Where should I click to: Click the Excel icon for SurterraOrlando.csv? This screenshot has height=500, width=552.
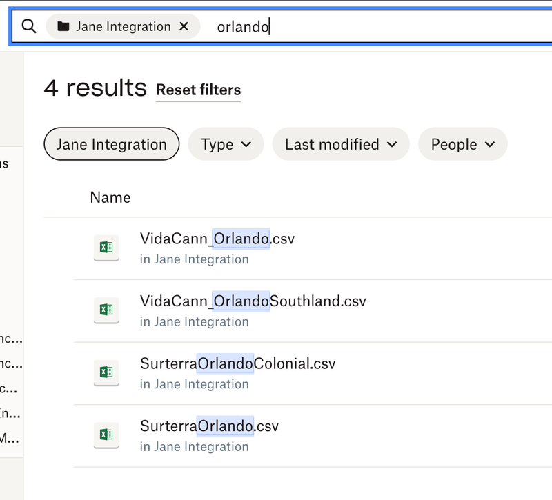[106, 434]
